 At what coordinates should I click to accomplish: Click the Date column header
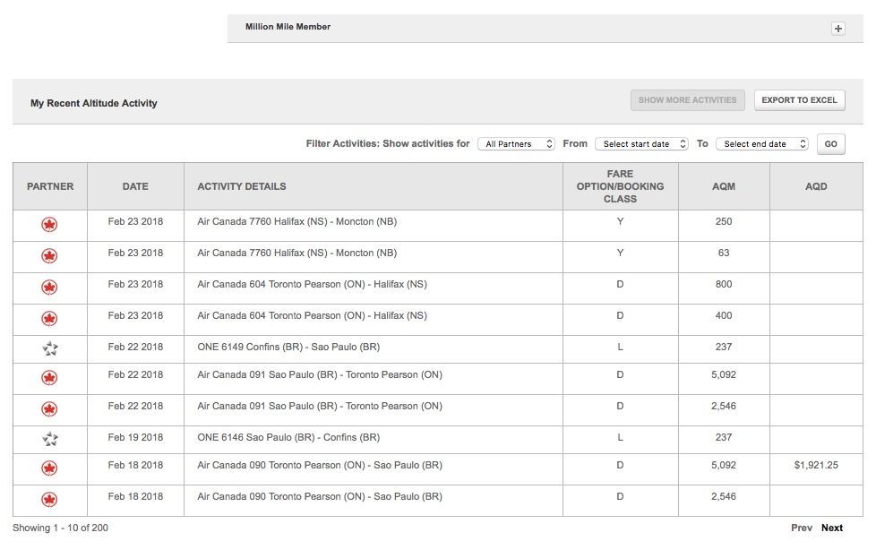pos(135,186)
